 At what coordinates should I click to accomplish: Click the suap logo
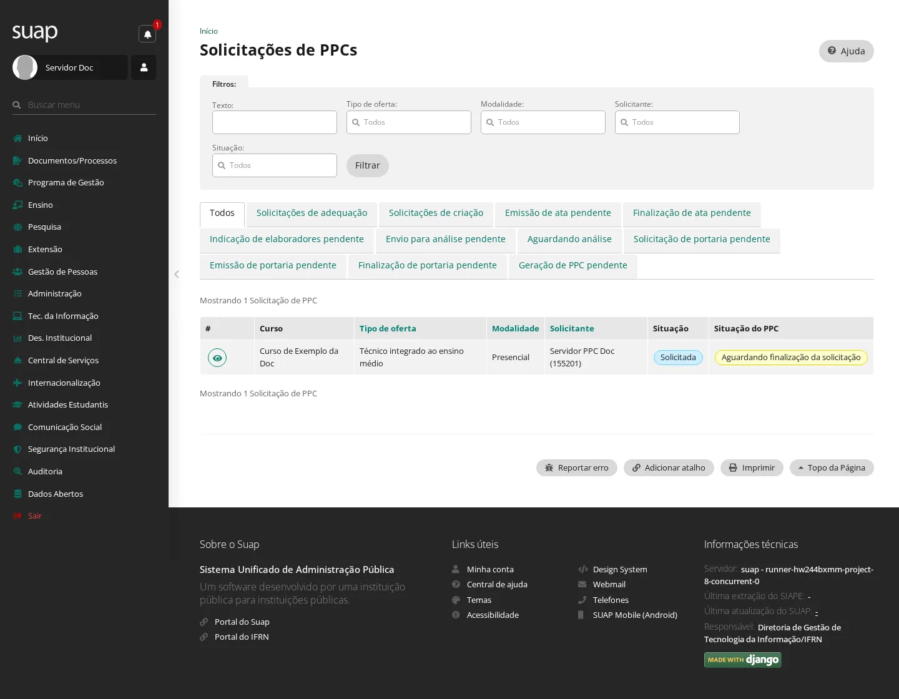(x=35, y=32)
